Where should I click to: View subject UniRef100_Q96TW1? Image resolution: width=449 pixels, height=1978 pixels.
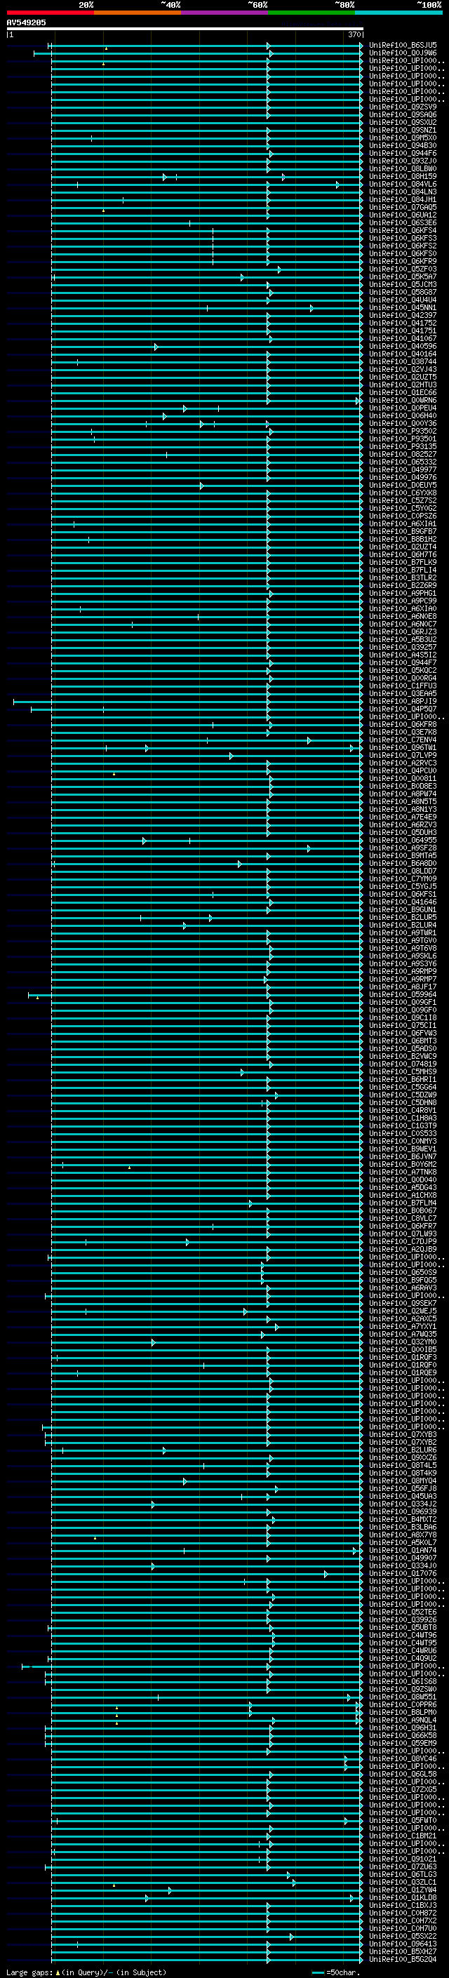[x=403, y=747]
